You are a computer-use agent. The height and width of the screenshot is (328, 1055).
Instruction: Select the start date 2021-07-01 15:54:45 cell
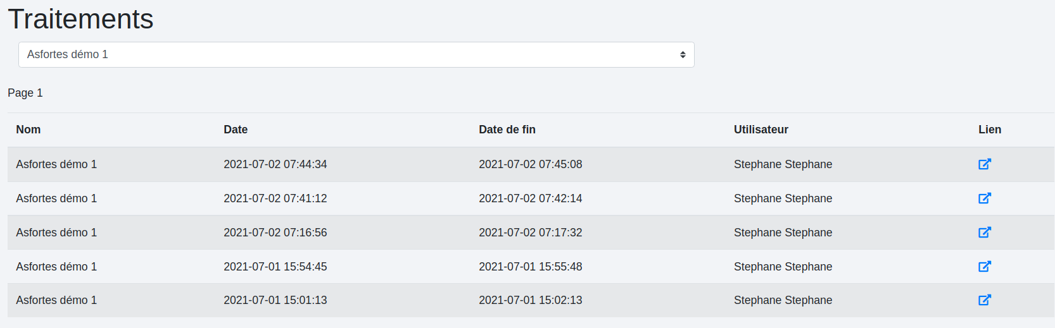(275, 267)
